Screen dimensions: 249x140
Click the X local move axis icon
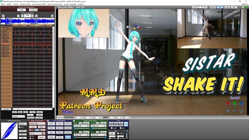click(228, 111)
